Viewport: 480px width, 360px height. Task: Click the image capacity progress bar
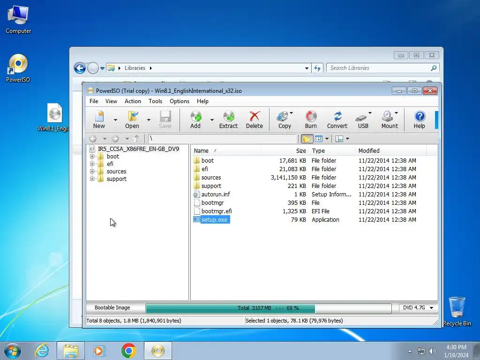[269, 308]
